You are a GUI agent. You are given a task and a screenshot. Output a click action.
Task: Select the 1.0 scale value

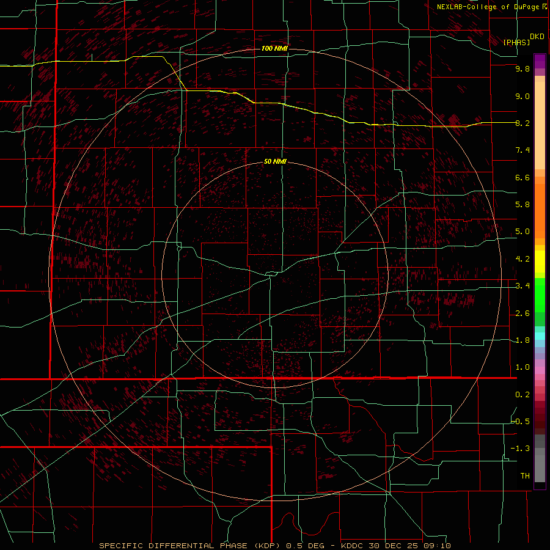coord(522,367)
